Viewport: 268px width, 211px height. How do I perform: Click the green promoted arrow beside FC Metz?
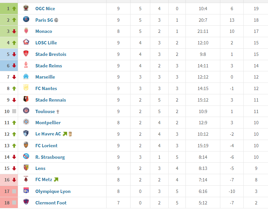point(56,180)
